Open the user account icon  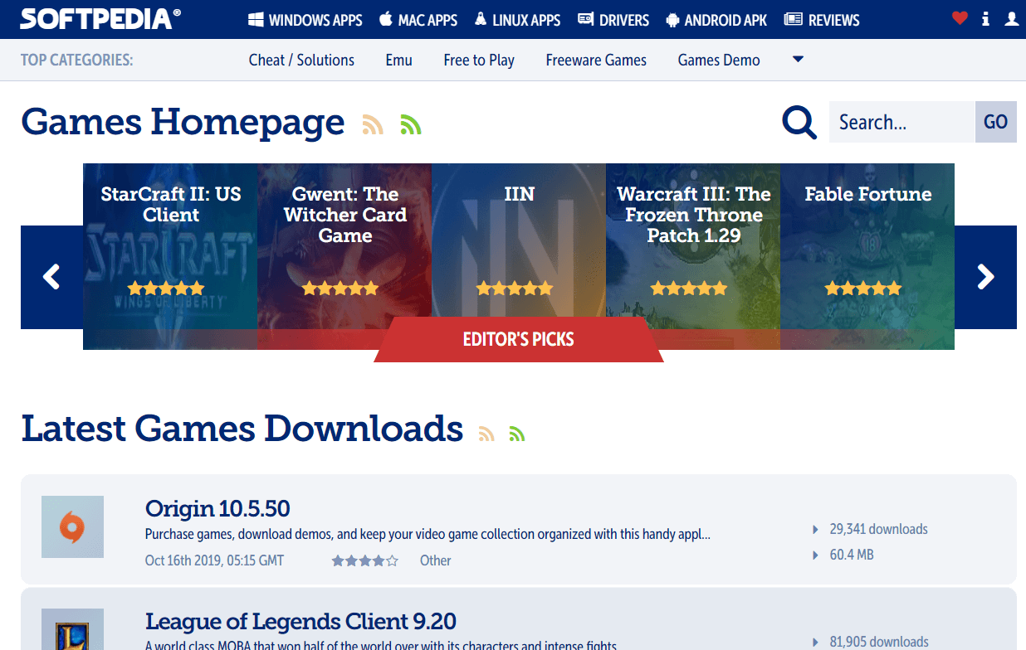click(1011, 18)
